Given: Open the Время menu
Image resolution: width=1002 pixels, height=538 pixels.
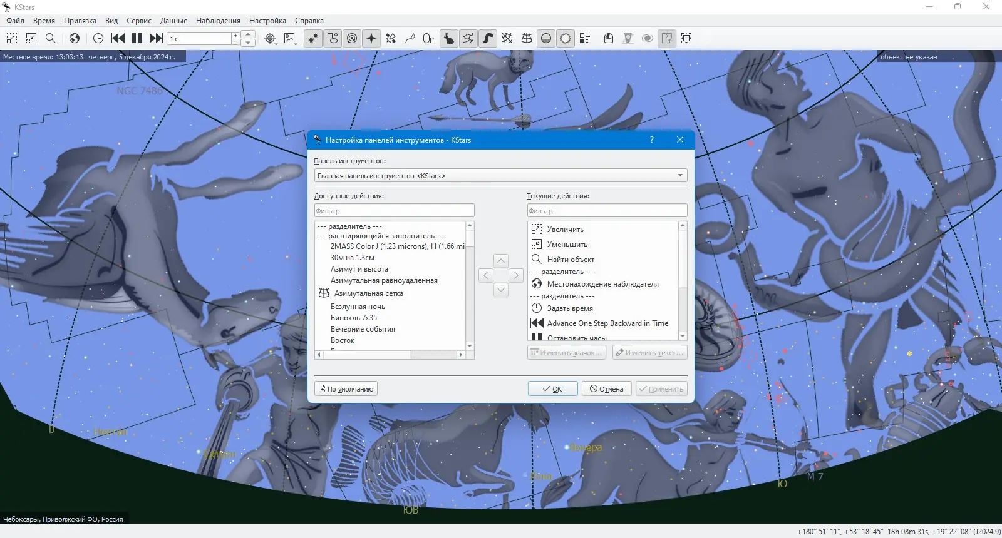Looking at the screenshot, I should tap(44, 21).
